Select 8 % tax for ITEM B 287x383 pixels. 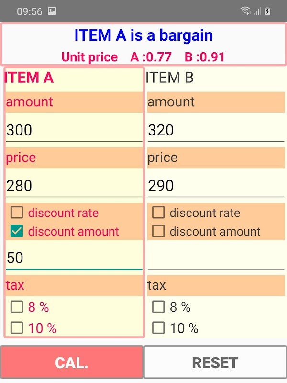click(158, 307)
